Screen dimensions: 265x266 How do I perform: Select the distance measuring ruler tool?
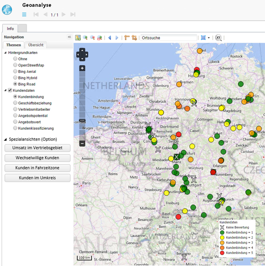tap(127, 38)
